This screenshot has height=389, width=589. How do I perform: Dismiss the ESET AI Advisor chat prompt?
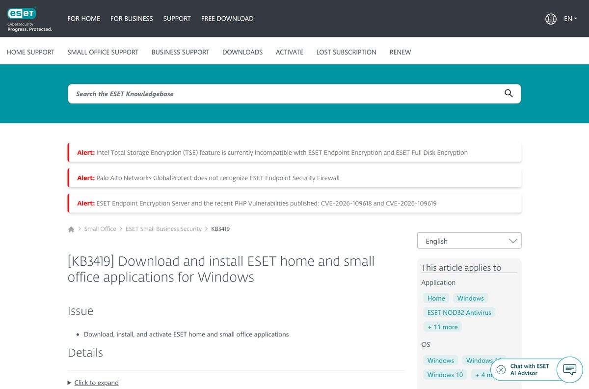click(501, 369)
